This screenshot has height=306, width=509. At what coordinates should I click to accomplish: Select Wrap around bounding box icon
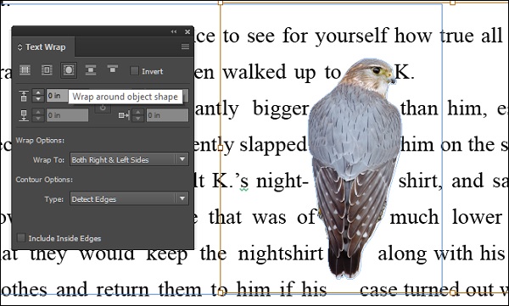[x=47, y=70]
